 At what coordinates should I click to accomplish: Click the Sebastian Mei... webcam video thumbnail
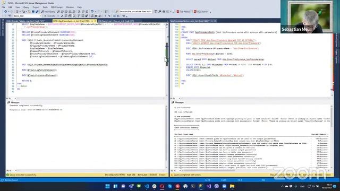tap(310, 16)
